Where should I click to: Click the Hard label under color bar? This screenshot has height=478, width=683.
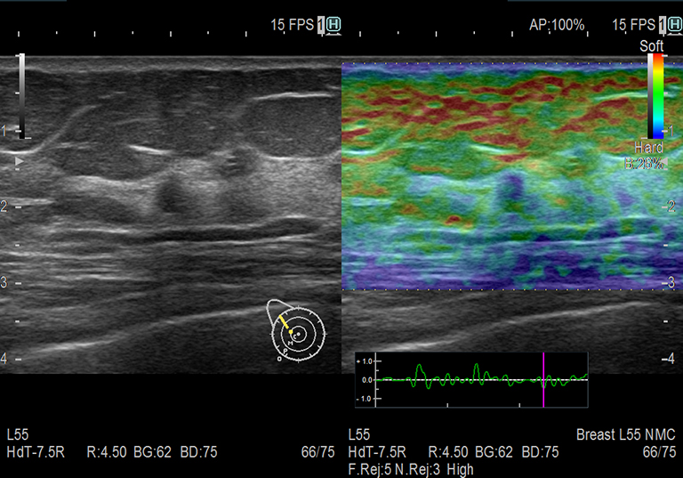coord(649,147)
